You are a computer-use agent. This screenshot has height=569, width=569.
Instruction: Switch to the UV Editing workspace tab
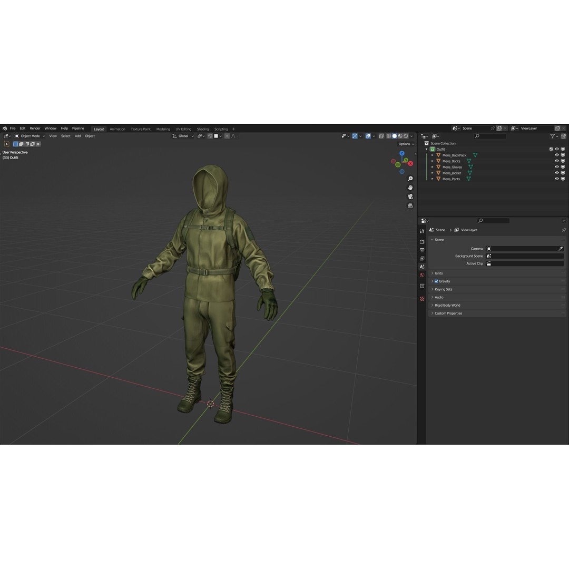[183, 129]
